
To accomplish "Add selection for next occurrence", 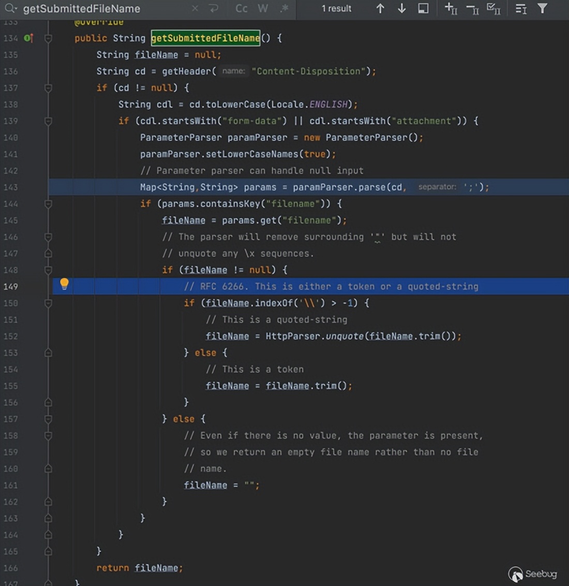I will pos(451,8).
